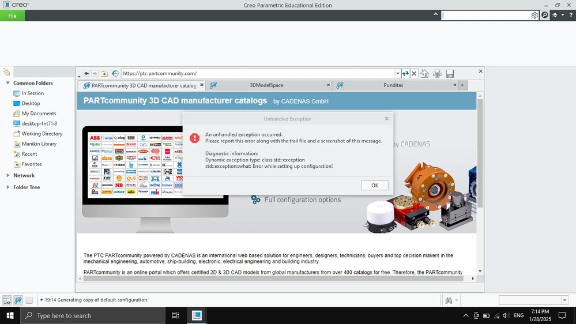Open Creo Help question mark icon
The width and height of the screenshot is (576, 324).
(x=571, y=16)
